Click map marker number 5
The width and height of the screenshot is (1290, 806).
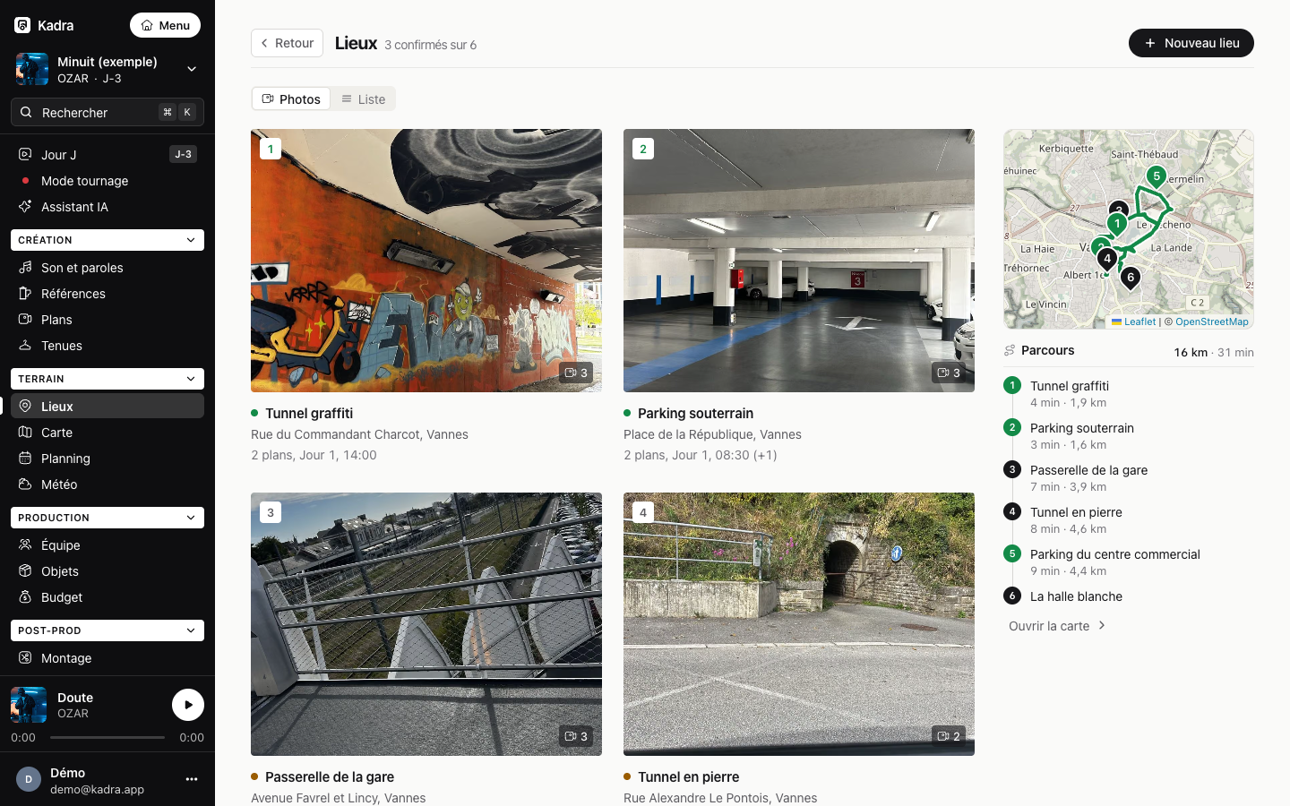[1157, 177]
